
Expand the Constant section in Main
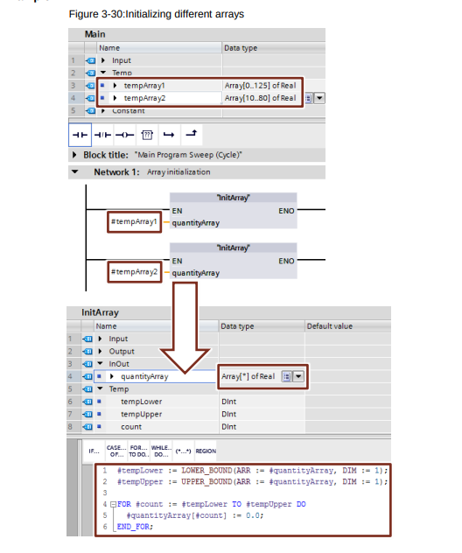pos(103,111)
